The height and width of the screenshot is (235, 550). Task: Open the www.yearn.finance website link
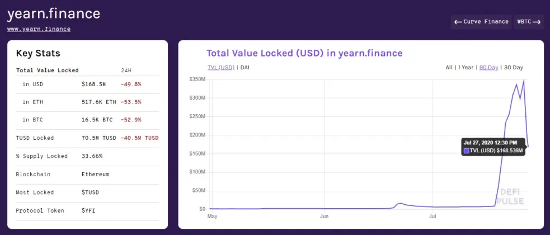[39, 29]
